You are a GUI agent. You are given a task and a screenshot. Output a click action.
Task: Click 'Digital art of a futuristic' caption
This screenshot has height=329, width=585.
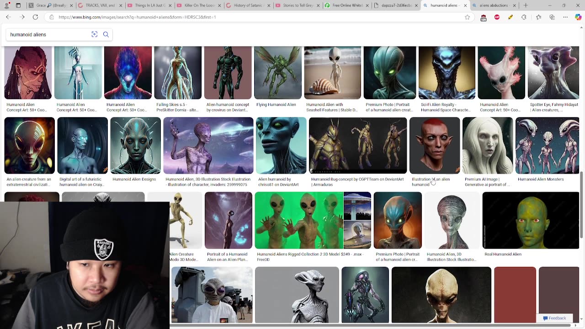click(x=82, y=182)
